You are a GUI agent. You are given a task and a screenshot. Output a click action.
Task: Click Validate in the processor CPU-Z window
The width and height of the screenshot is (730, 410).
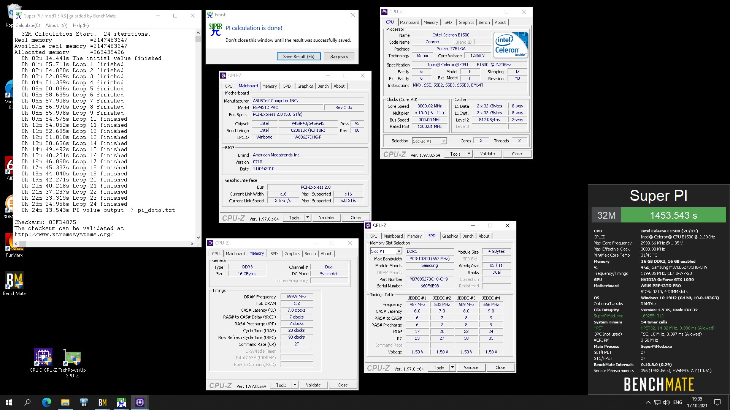click(x=487, y=154)
